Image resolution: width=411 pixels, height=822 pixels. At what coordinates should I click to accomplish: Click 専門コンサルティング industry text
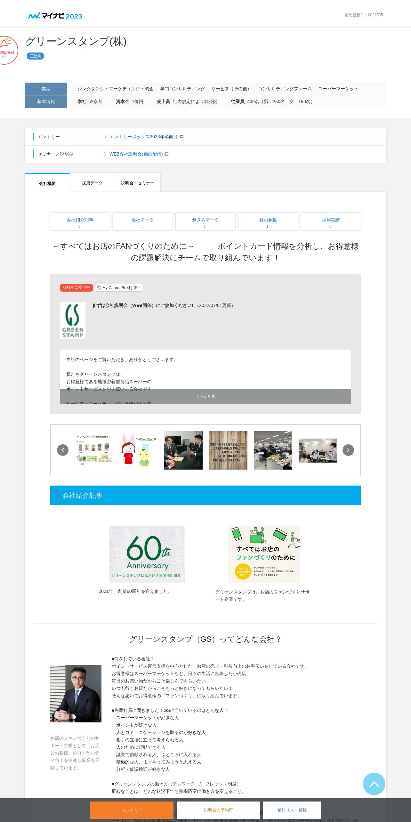(x=182, y=89)
